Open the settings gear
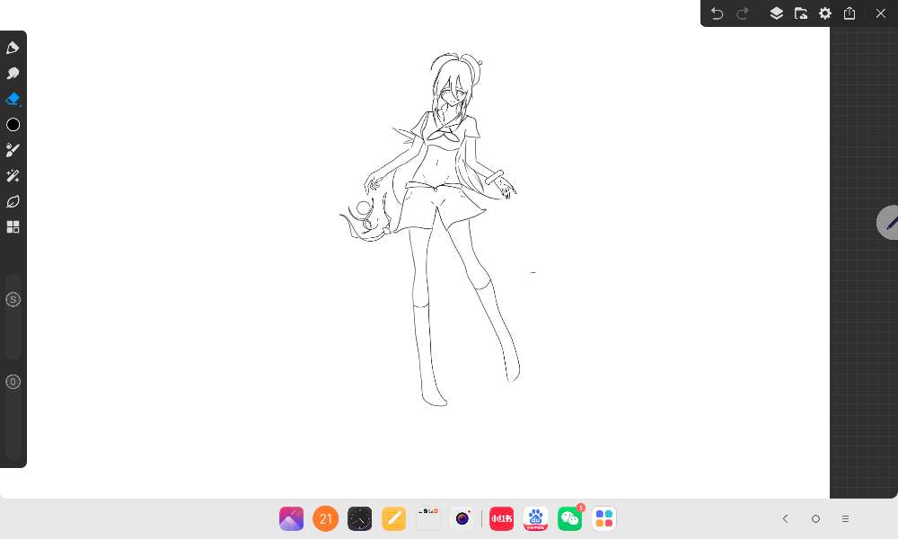This screenshot has width=898, height=539. (825, 13)
